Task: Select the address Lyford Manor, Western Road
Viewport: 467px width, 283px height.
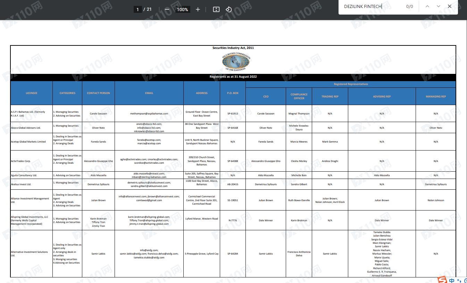Action: [202, 218]
